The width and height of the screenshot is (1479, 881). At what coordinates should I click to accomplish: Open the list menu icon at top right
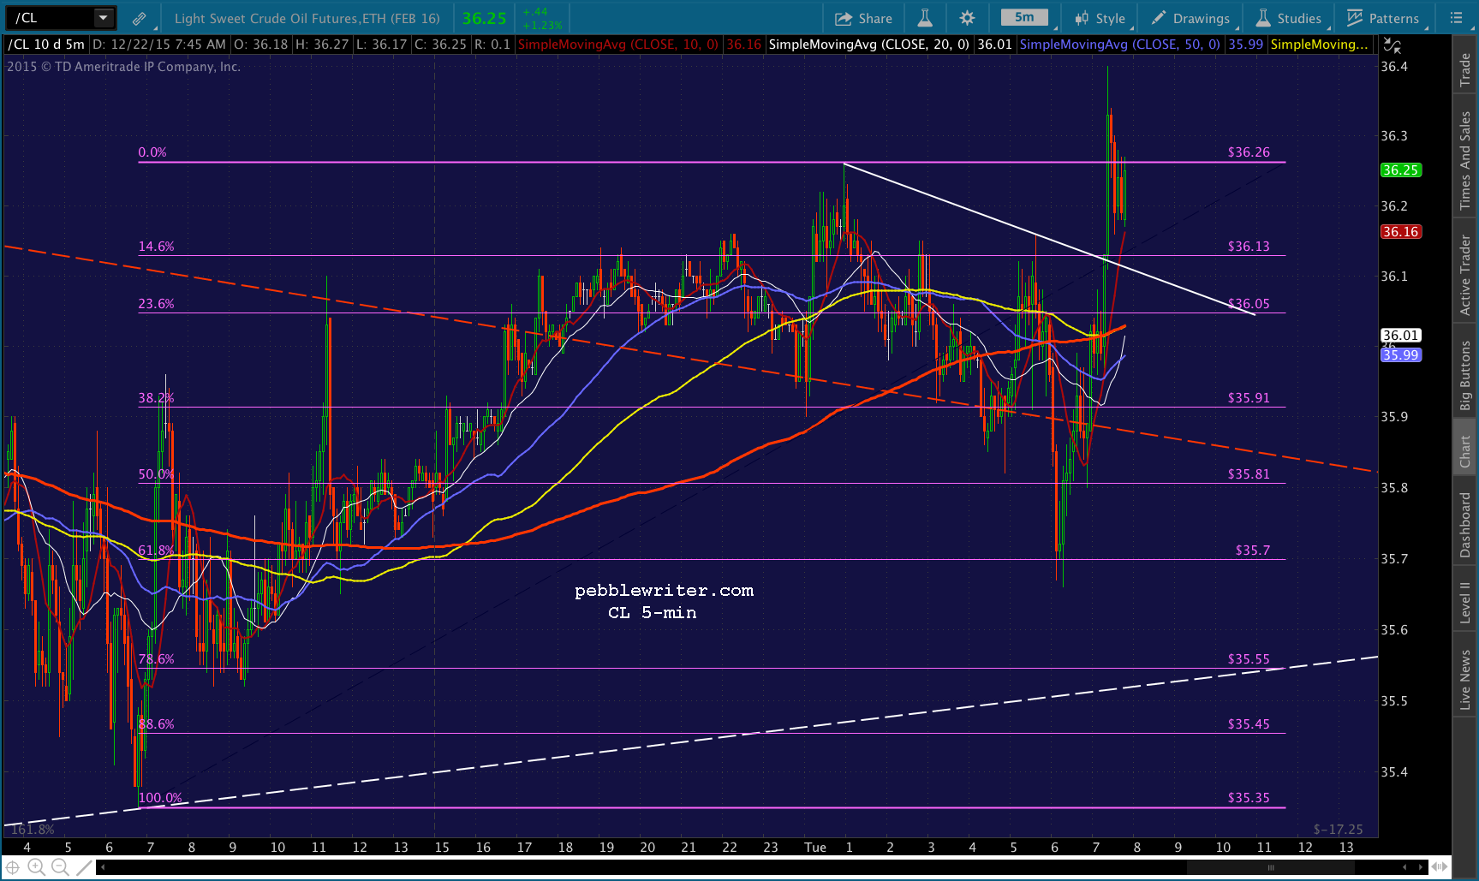coord(1456,18)
